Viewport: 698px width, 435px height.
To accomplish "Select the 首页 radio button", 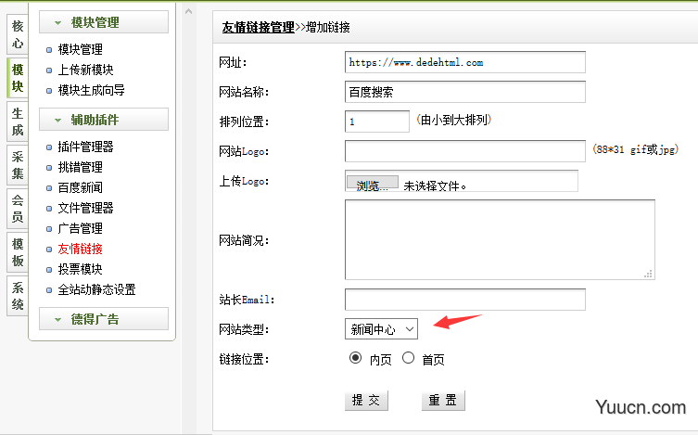I will 408,358.
